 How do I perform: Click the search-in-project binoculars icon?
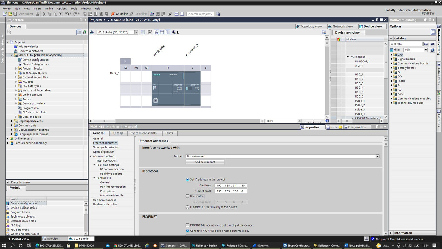coord(219,14)
